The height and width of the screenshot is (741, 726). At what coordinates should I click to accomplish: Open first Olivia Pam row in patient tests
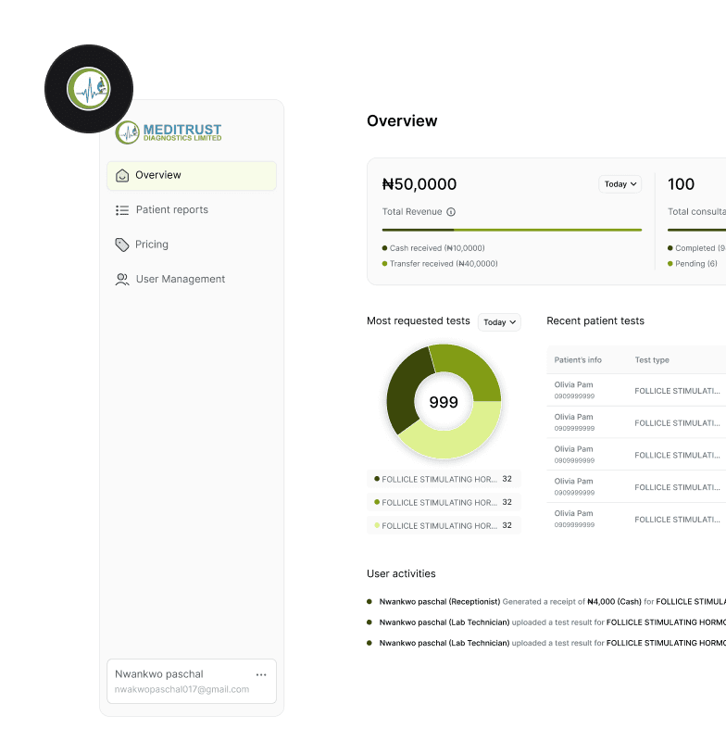pos(636,390)
